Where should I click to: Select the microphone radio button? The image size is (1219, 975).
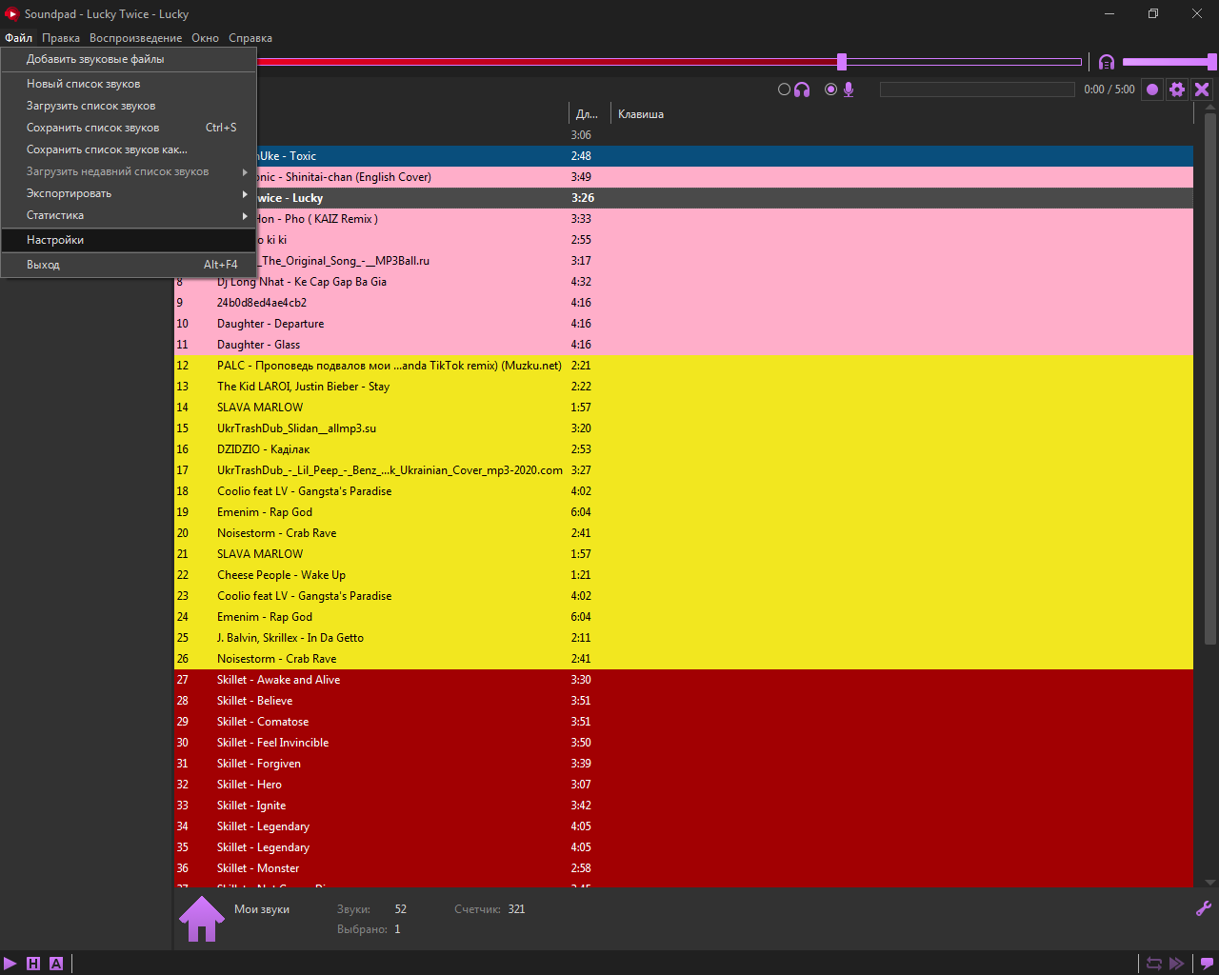pos(831,90)
